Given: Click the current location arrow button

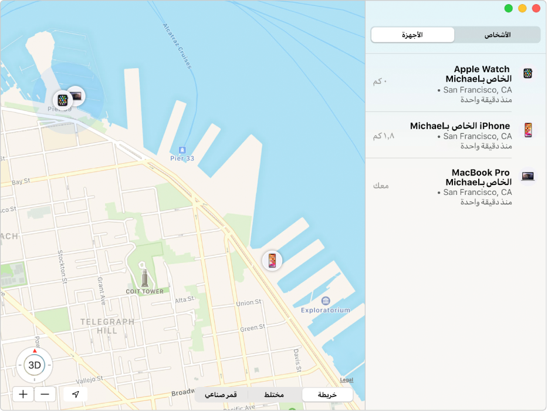Looking at the screenshot, I should click(x=76, y=394).
